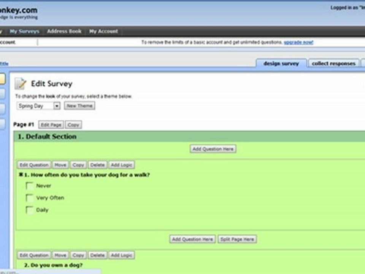The width and height of the screenshot is (365, 274).
Task: Click the New Theme button
Action: click(79, 106)
